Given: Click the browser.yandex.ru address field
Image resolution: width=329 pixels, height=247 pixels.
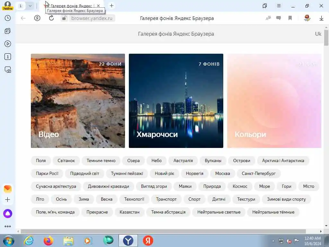Looking at the screenshot, I should 92,18.
